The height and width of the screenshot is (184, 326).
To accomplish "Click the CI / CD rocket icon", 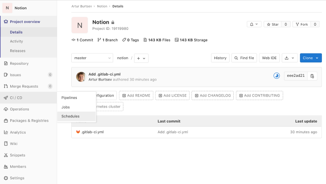I will click(6, 98).
